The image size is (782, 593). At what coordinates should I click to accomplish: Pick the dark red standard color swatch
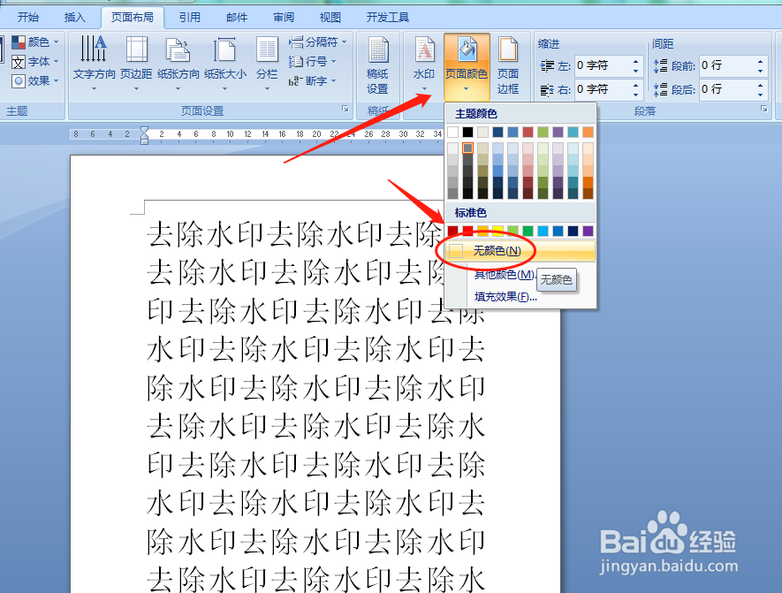click(452, 231)
